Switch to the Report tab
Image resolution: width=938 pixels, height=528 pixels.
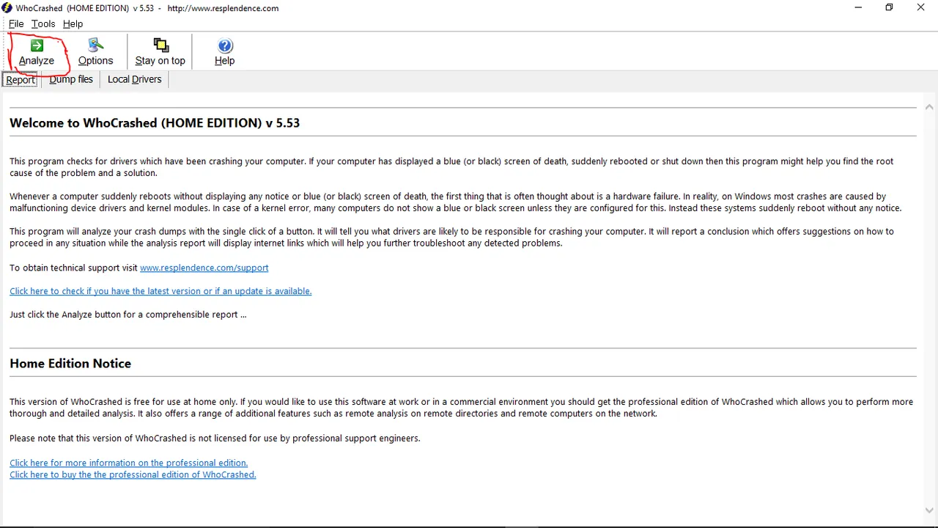point(21,79)
